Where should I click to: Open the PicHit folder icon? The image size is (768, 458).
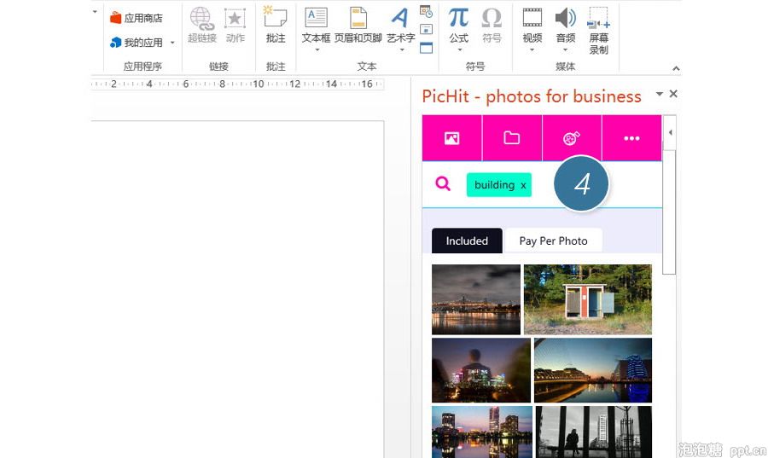(x=512, y=138)
